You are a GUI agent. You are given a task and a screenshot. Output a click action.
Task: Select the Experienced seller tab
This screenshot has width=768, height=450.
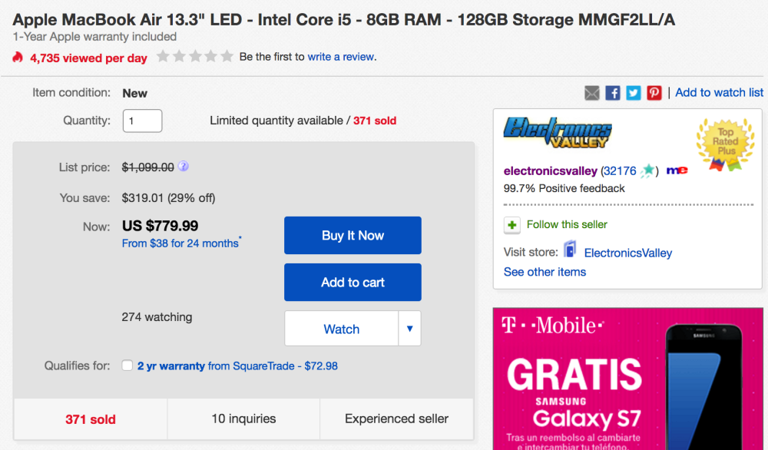tap(396, 419)
